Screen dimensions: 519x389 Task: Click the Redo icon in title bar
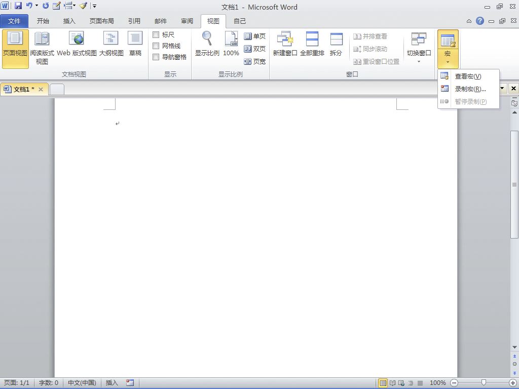[x=46, y=6]
